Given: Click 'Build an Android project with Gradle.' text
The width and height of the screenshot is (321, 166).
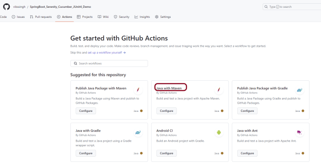Looking at the screenshot, I should click(180, 141).
